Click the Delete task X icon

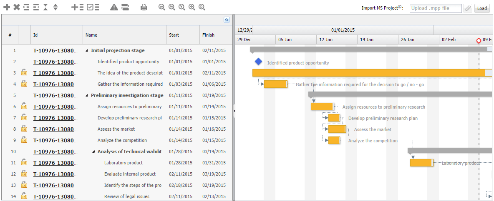pyautogui.click(x=17, y=7)
